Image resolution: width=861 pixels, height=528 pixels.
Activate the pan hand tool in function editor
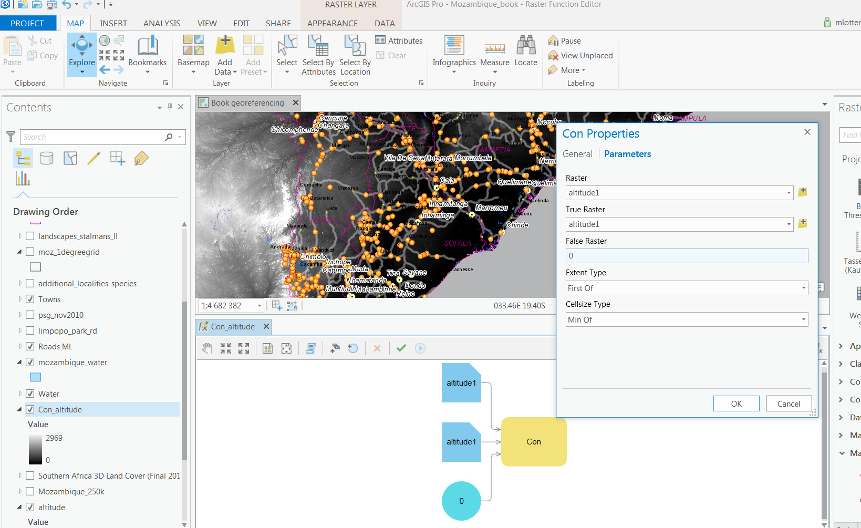(x=208, y=348)
